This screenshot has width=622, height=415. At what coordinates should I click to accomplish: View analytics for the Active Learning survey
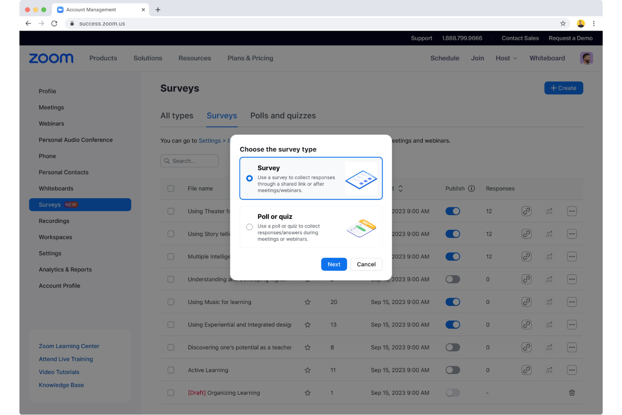click(549, 370)
